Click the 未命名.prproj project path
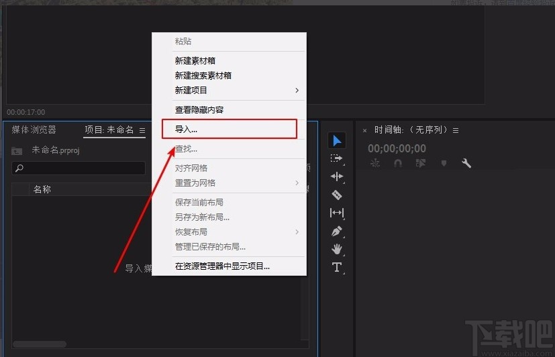The width and height of the screenshot is (555, 357). (x=56, y=150)
